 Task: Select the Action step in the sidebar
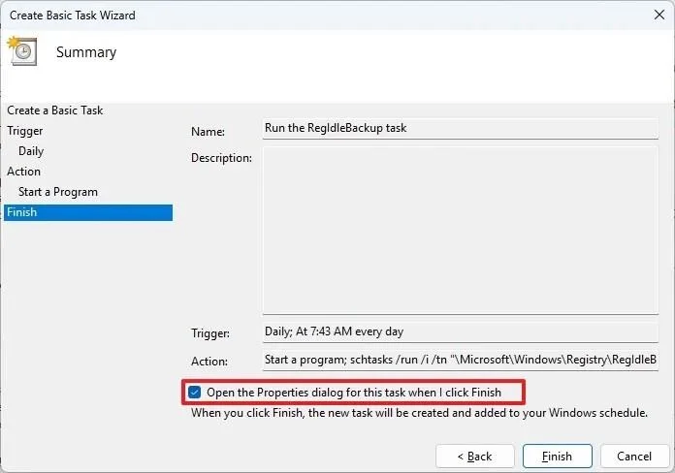[23, 172]
